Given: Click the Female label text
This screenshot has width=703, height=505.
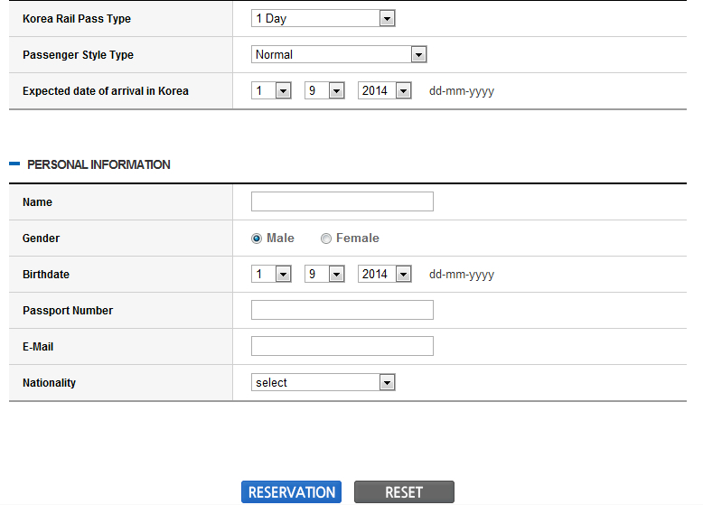Looking at the screenshot, I should [357, 238].
